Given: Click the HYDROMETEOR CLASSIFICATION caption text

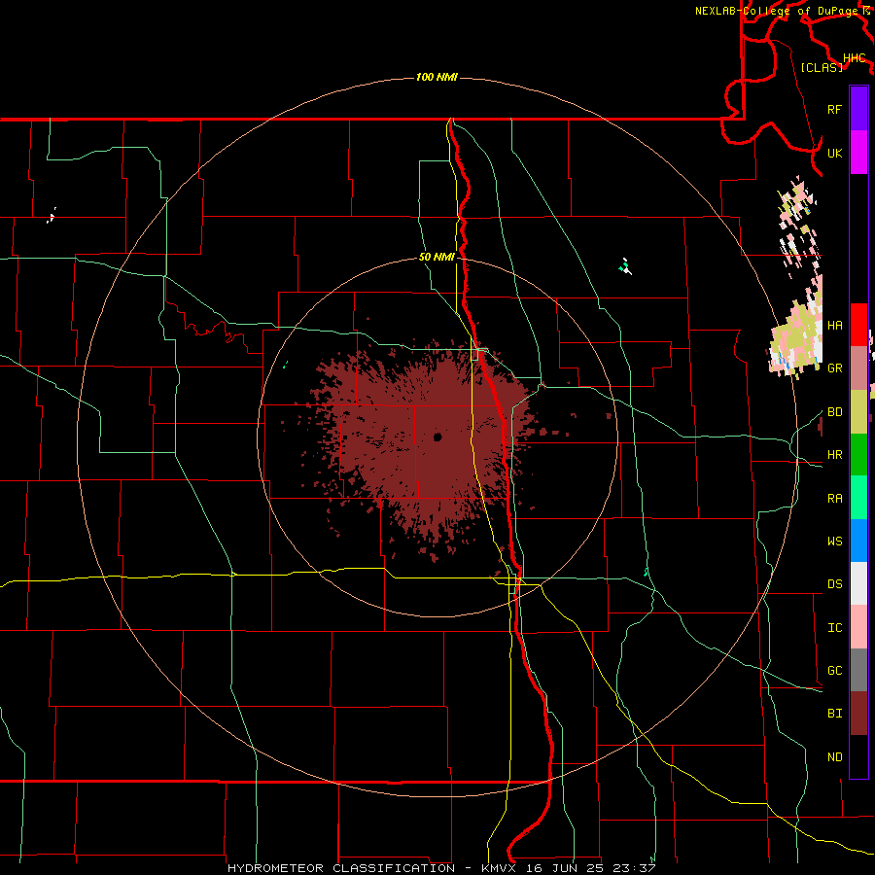Looking at the screenshot, I should click(x=341, y=868).
